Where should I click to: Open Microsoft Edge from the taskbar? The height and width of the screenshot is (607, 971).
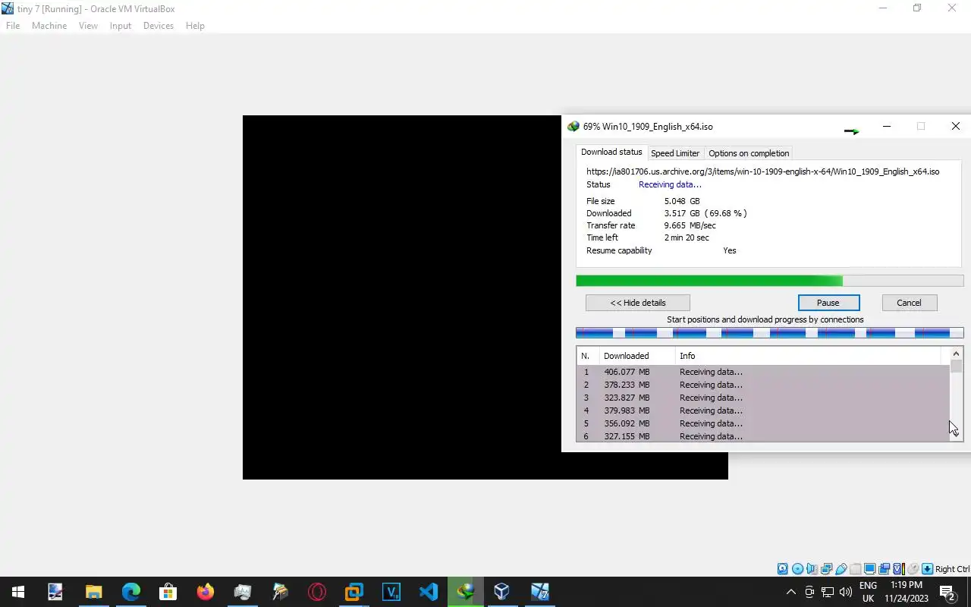click(x=131, y=591)
